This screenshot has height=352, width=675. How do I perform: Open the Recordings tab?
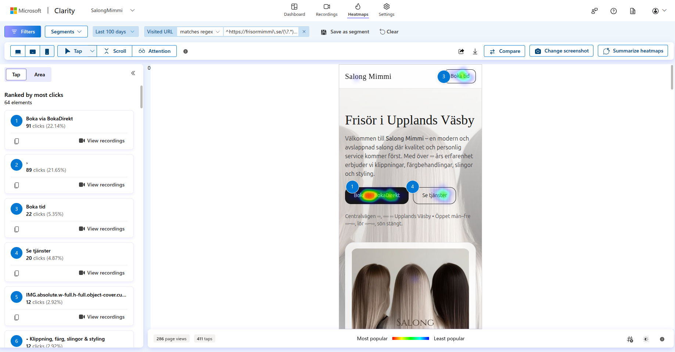pyautogui.click(x=327, y=10)
